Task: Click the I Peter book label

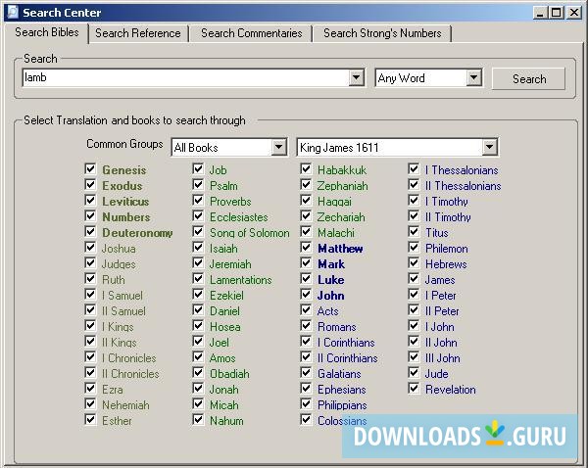Action: point(441,296)
